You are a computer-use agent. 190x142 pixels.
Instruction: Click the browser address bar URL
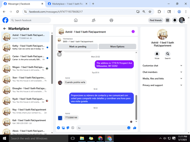(56, 12)
